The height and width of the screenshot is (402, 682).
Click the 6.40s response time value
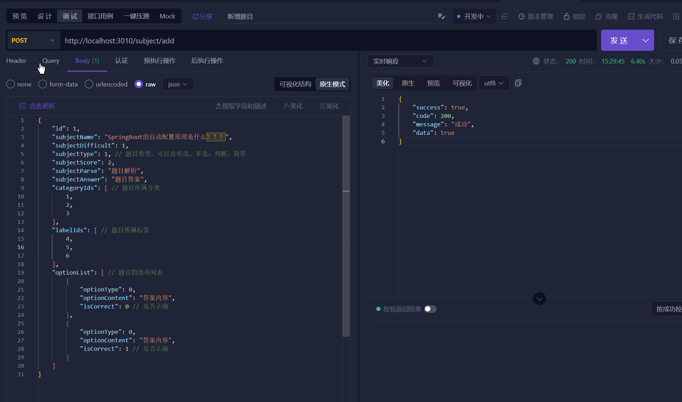tap(638, 61)
